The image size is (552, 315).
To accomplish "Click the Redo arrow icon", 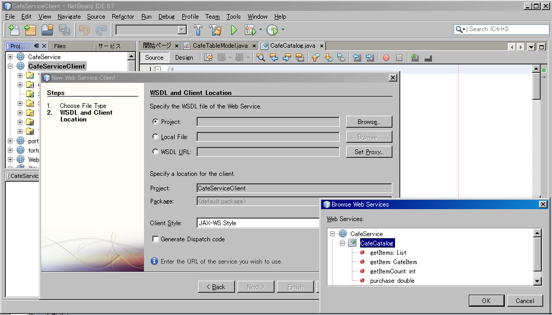I will (x=101, y=30).
